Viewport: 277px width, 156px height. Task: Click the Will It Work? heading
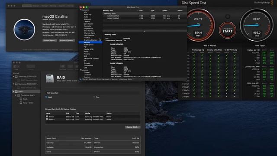point(209,45)
